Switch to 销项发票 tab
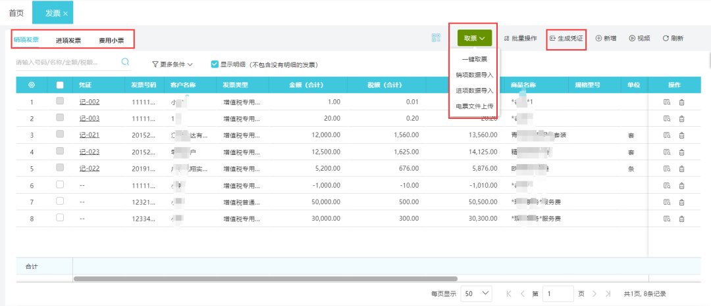This screenshot has width=711, height=306. tap(26, 39)
